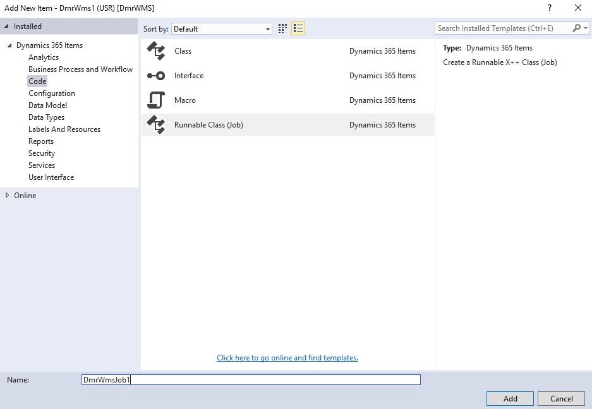Select the Data Model category
Viewport: 592px width, 409px height.
point(47,105)
